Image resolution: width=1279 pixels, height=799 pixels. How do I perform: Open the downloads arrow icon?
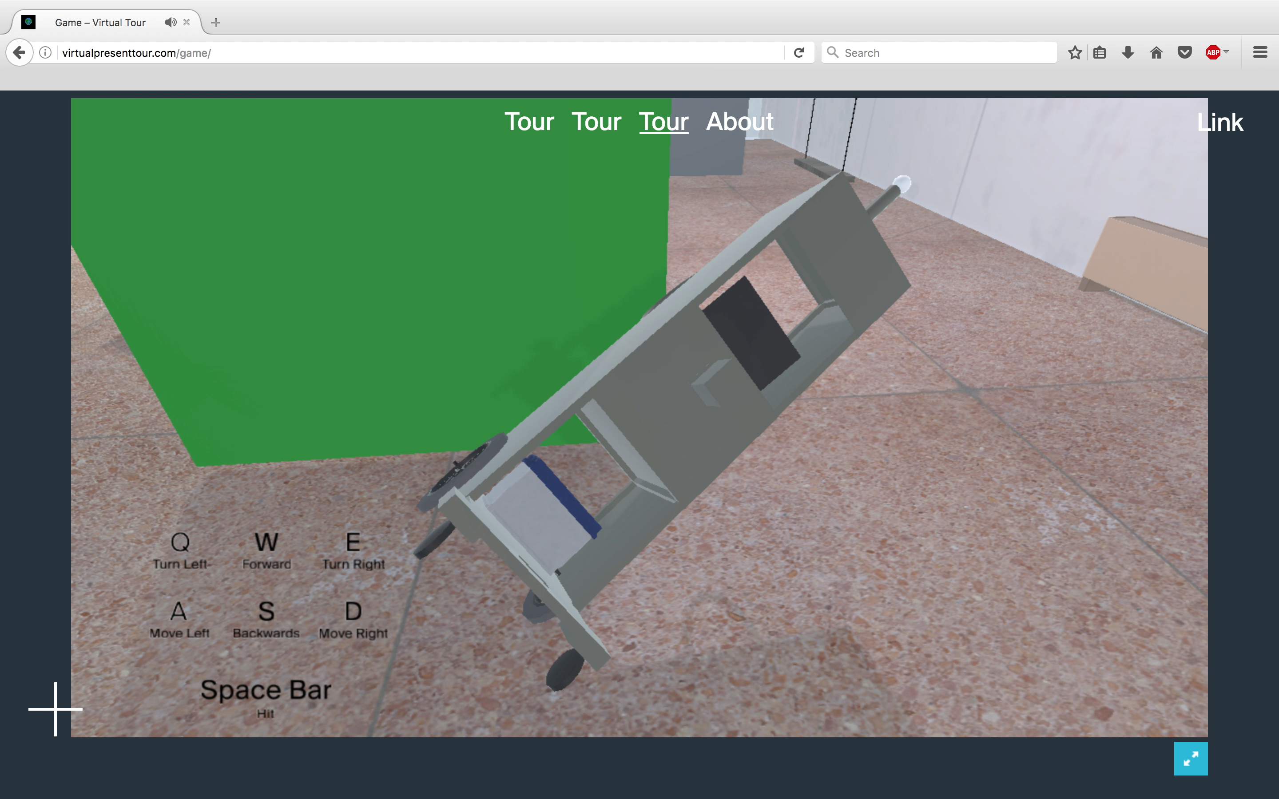(1128, 53)
